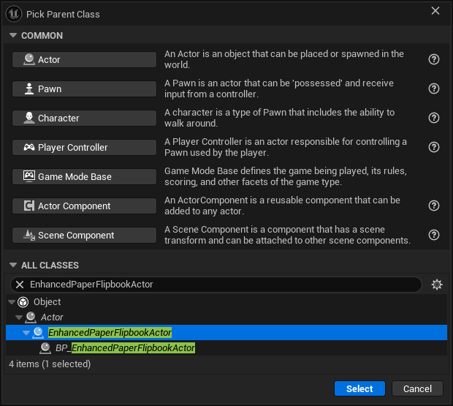Choose Game Mode Base parent class

[x=84, y=177]
